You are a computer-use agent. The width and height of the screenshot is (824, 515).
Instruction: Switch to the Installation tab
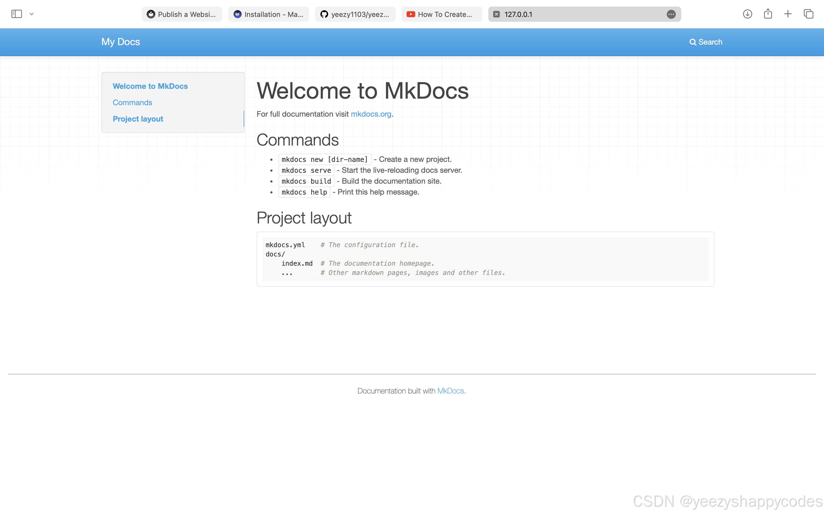click(269, 14)
